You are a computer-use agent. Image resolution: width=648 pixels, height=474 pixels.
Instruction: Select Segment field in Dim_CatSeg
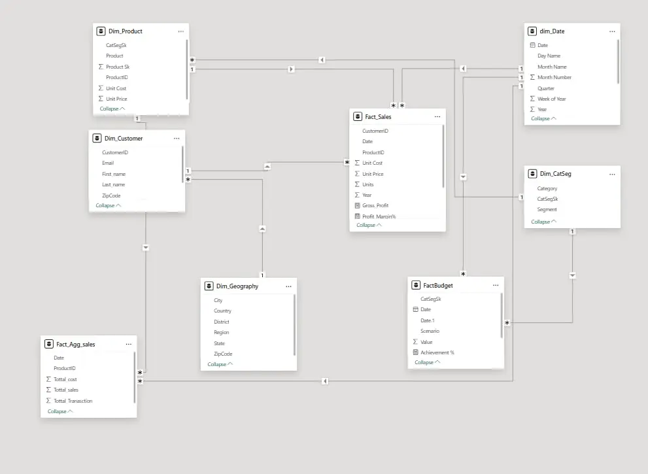(547, 209)
